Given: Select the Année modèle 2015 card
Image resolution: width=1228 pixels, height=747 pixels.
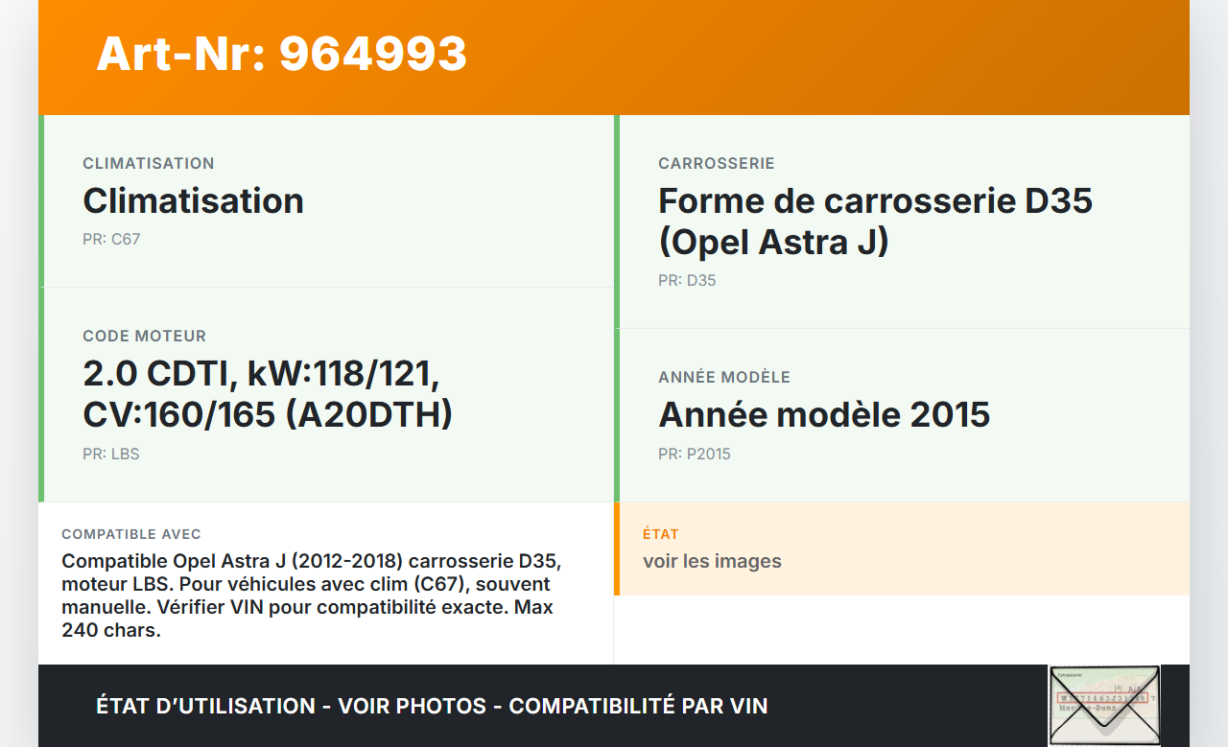Looking at the screenshot, I should pyautogui.click(x=824, y=414).
